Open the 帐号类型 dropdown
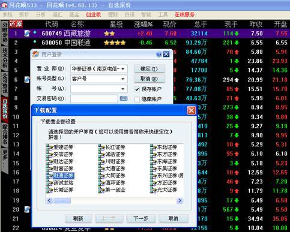 (123, 79)
